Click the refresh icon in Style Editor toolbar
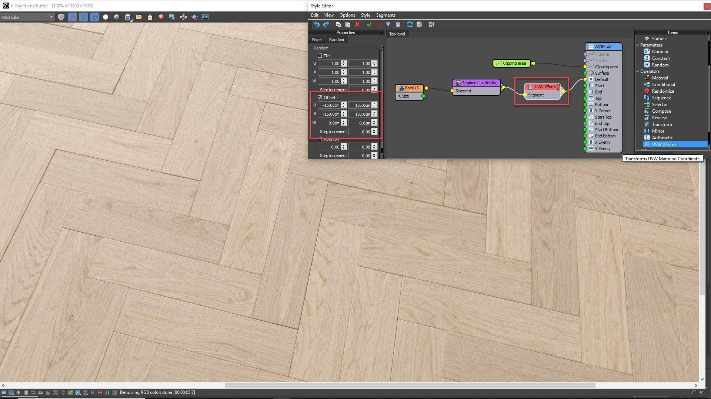This screenshot has width=711, height=399. pos(410,24)
